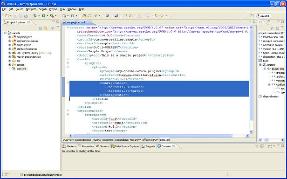Screen dimensions: 287x179
Task: Open Debug configurations dropdown arrow
Action: click(39, 16)
